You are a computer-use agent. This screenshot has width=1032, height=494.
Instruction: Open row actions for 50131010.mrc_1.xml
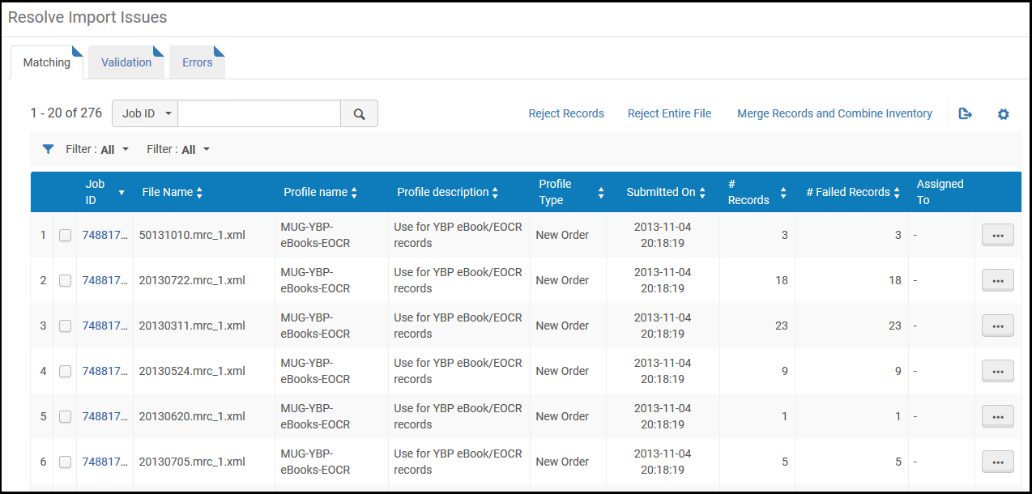coord(997,235)
